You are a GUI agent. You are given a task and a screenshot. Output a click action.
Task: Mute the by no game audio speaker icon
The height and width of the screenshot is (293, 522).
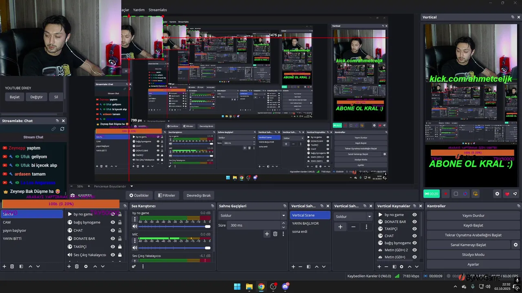[x=135, y=226]
